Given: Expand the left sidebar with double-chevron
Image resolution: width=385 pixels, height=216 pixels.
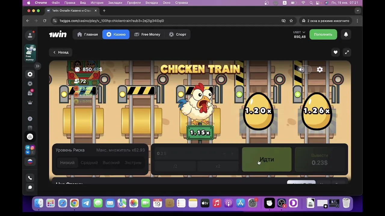Looking at the screenshot, I should click(x=37, y=66).
